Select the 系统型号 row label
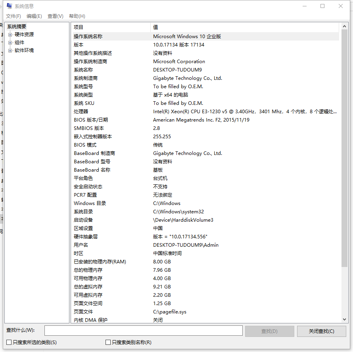 (83, 87)
